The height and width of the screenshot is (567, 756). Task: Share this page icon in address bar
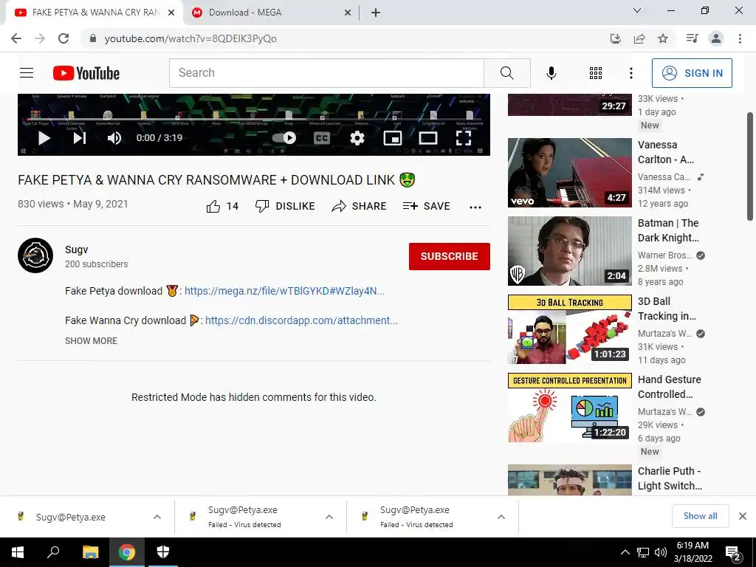[x=639, y=38]
